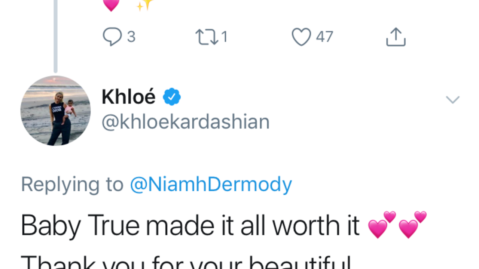This screenshot has width=479, height=269.
Task: Select the 'Baby True made it all worth it' text
Action: tap(190, 226)
